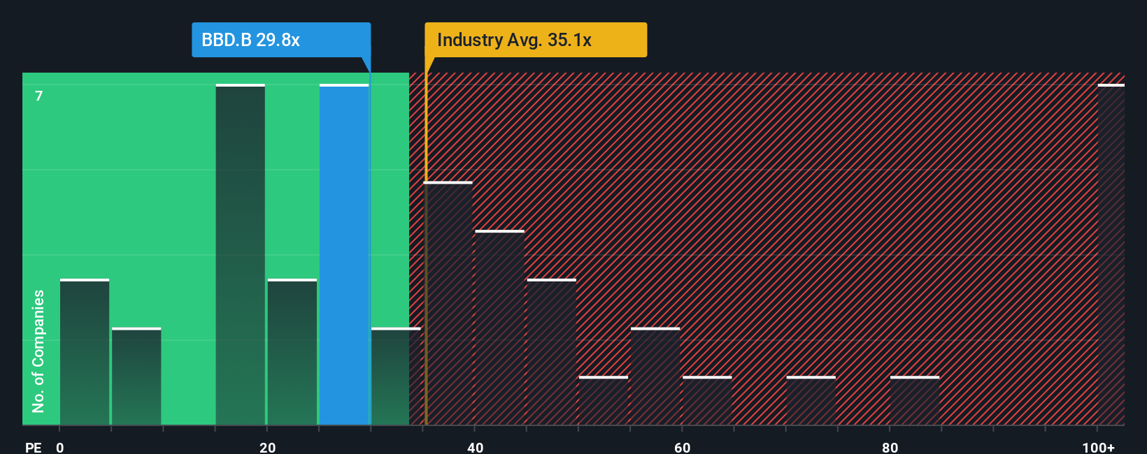Click the Industry Avg. 35.1x label
Viewport: 1147px width, 454px height.
[536, 40]
